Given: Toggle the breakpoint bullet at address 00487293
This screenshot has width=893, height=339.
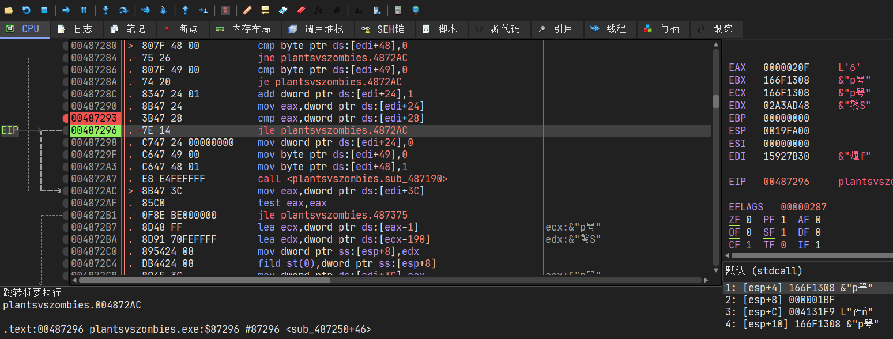Looking at the screenshot, I should pyautogui.click(x=66, y=118).
